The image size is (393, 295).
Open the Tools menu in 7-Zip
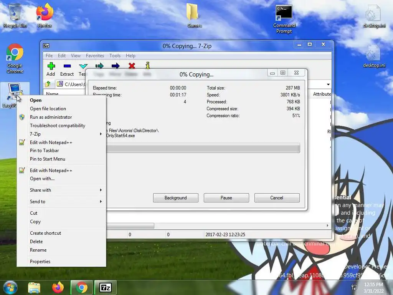tap(115, 56)
